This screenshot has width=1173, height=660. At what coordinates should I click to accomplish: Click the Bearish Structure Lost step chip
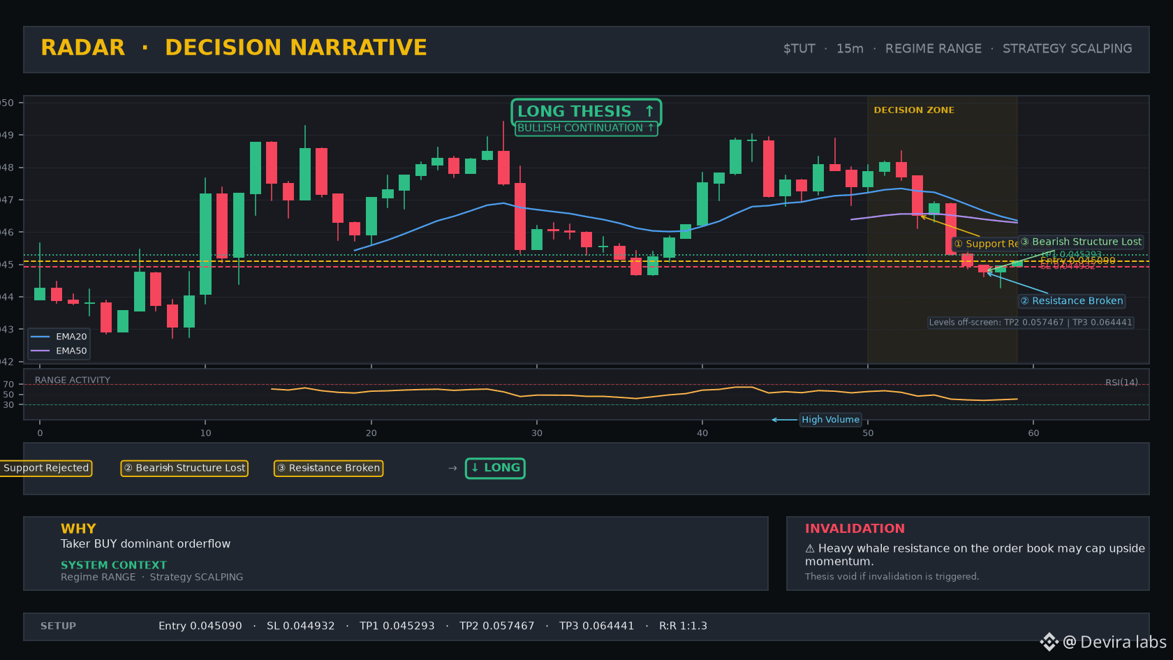[184, 468]
